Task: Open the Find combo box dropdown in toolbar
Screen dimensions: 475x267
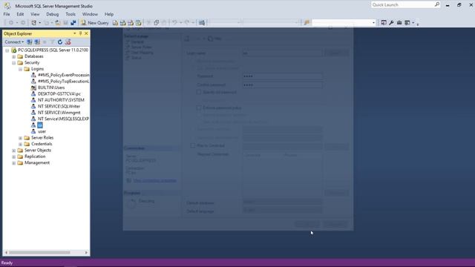Action: click(x=373, y=23)
